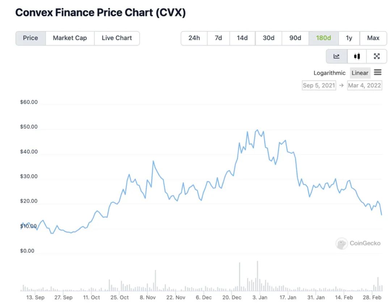Screen dimensions: 391x305
Task: Select the 7d time range
Action: [x=218, y=38]
